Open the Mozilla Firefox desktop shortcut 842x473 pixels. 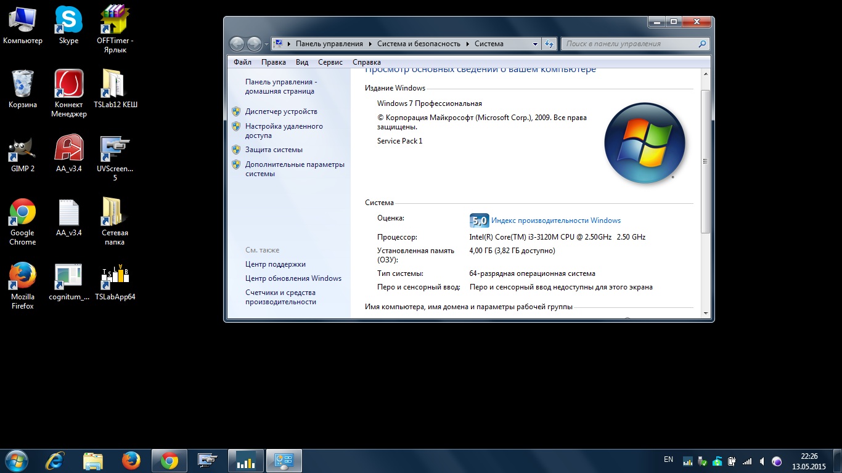(x=22, y=277)
